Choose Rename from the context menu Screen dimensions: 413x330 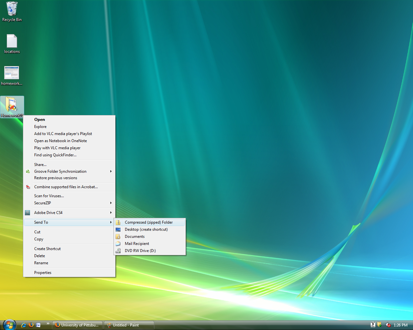pyautogui.click(x=41, y=263)
